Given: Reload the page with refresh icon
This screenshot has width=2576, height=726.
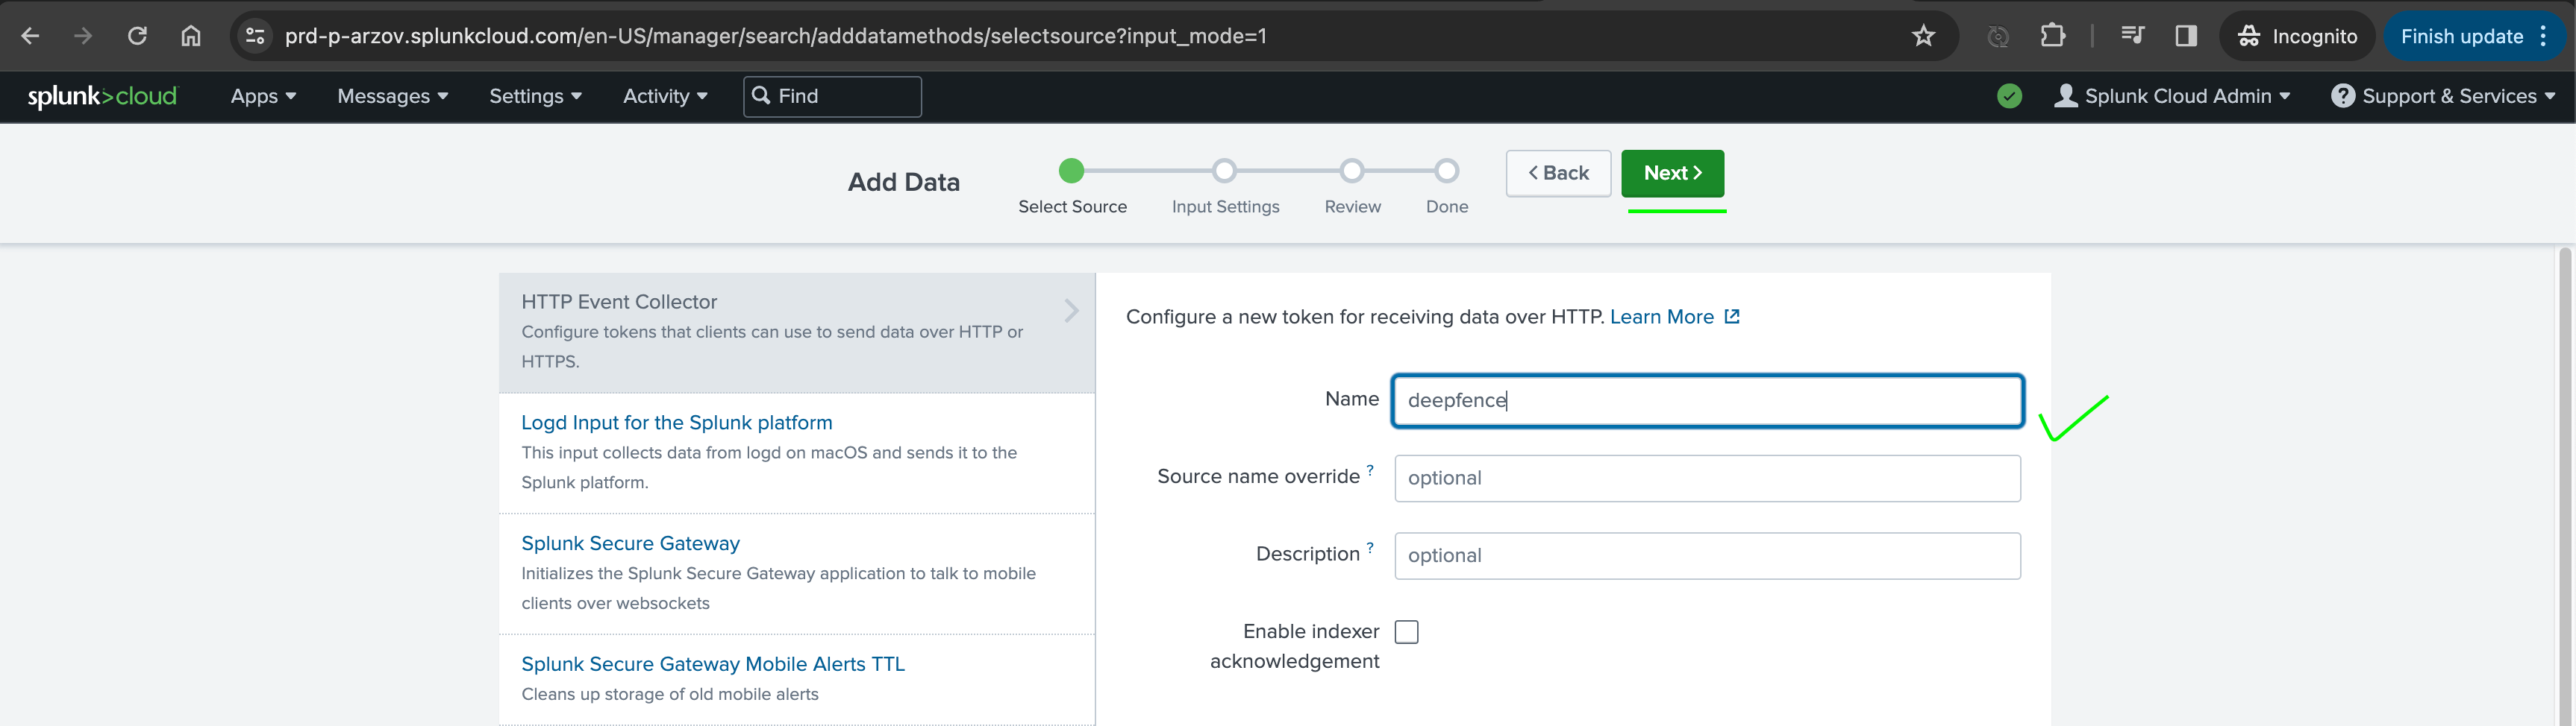Looking at the screenshot, I should pyautogui.click(x=137, y=37).
